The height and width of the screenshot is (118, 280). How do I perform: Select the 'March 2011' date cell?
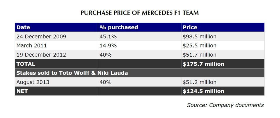coord(32,46)
